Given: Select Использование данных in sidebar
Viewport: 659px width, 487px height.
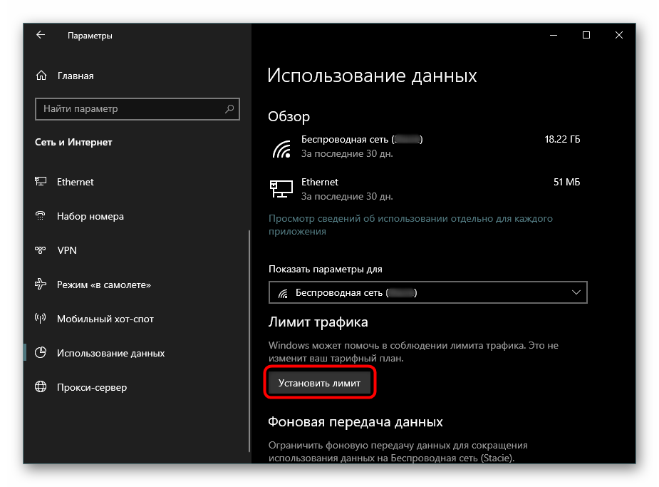Looking at the screenshot, I should 110,353.
